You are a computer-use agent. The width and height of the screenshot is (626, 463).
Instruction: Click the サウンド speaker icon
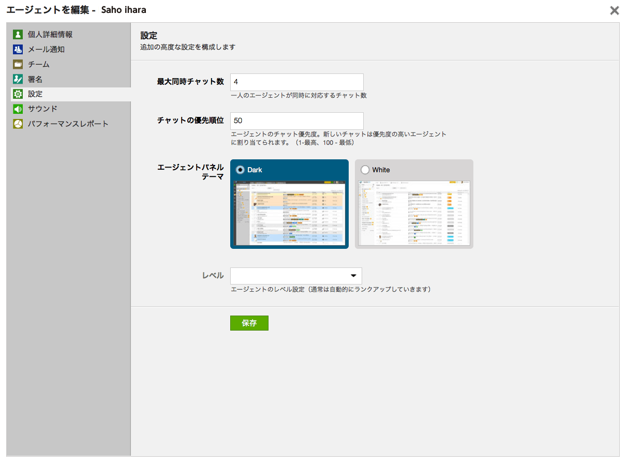[x=18, y=109]
